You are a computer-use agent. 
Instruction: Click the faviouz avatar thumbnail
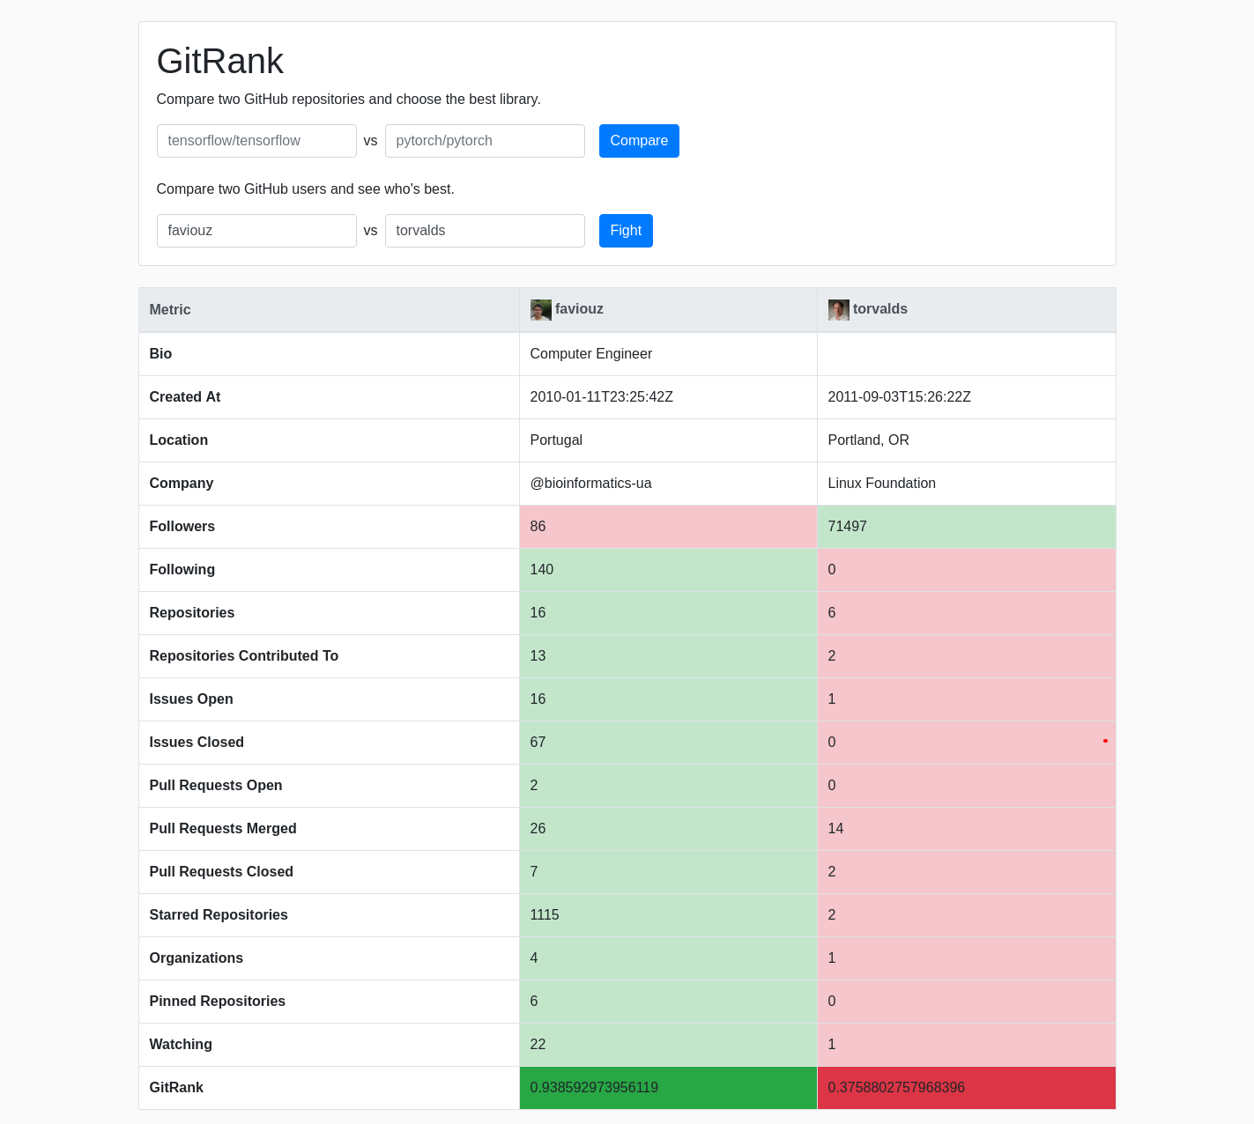(540, 310)
